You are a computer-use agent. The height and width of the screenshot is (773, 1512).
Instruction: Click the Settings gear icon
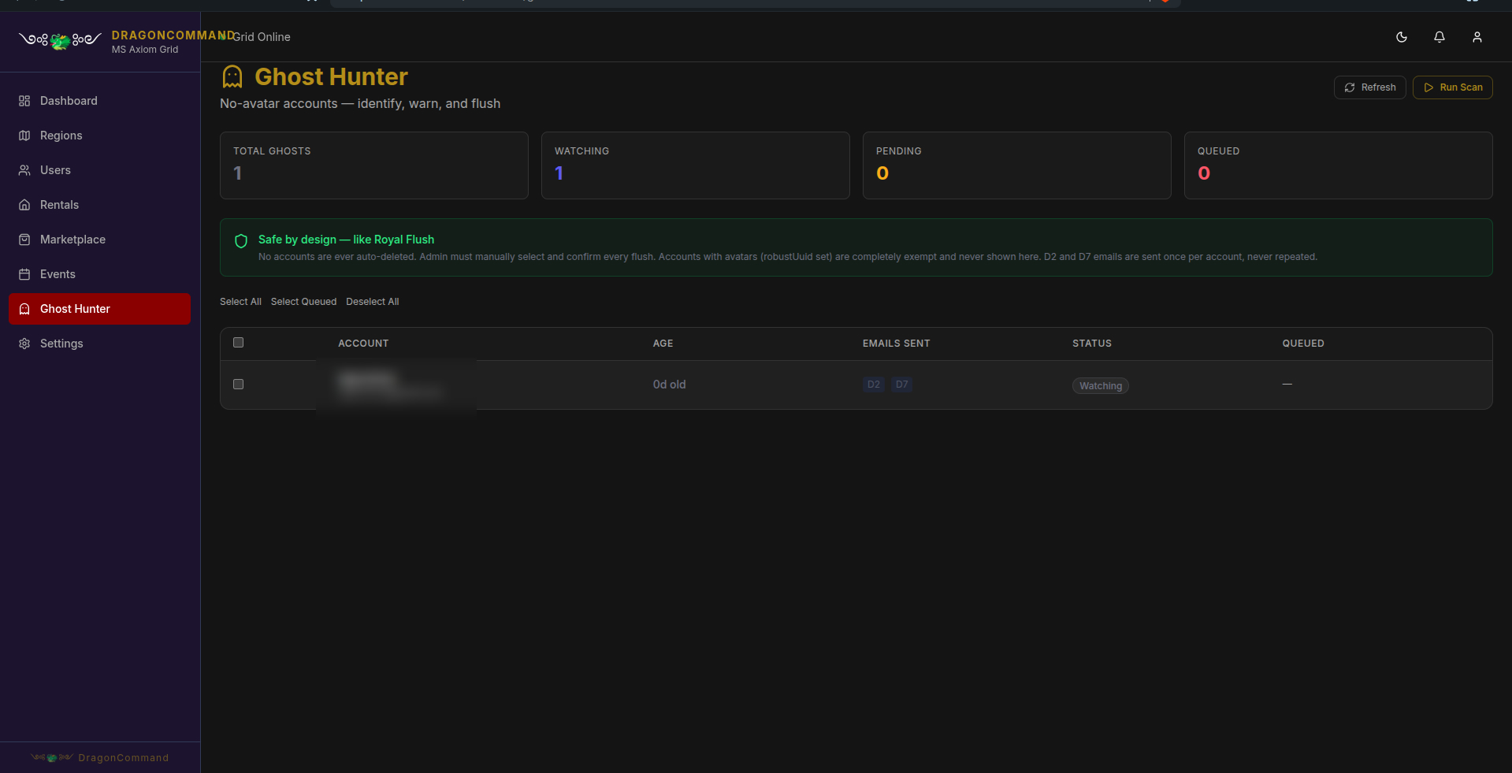point(24,344)
